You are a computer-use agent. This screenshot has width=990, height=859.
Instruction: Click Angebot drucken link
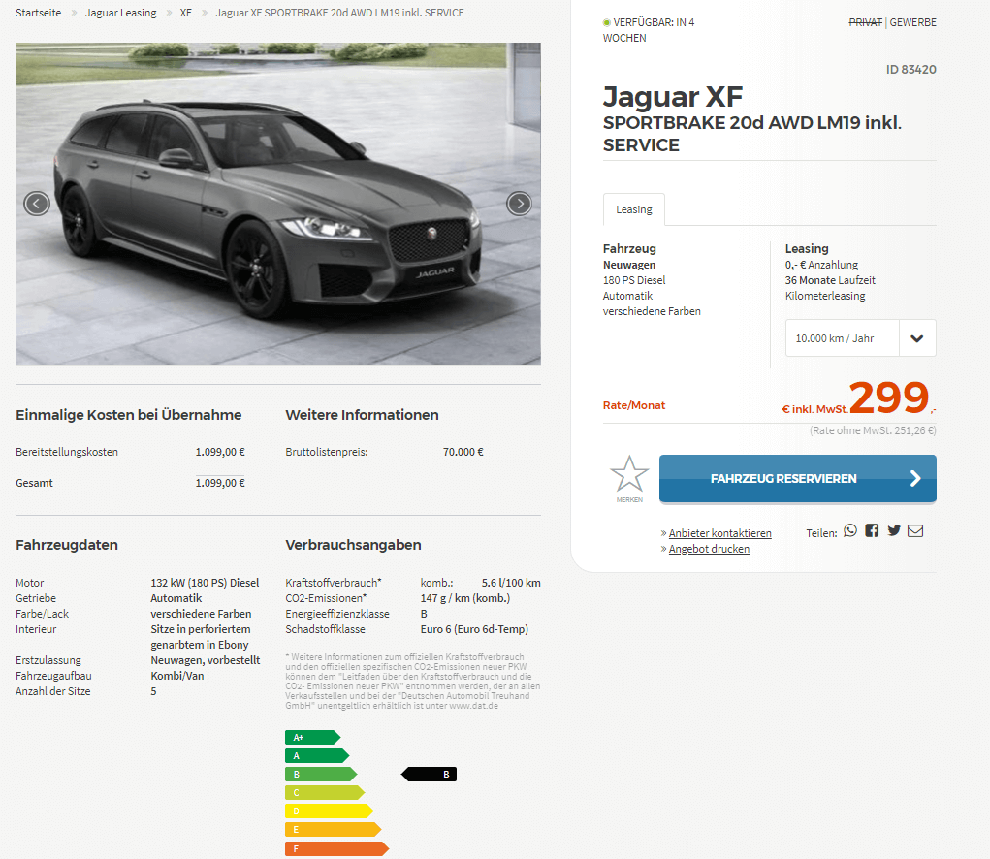point(709,549)
